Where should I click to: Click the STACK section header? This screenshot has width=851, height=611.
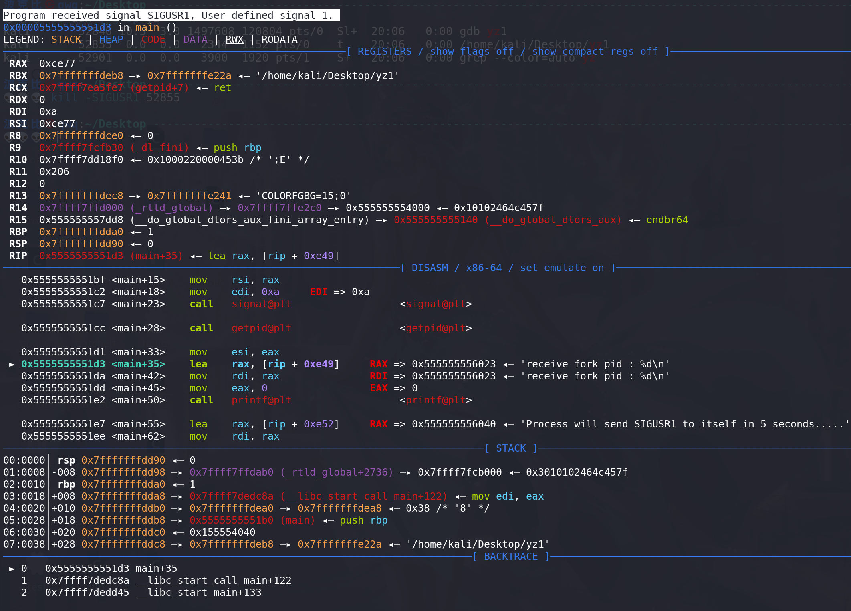click(x=511, y=448)
